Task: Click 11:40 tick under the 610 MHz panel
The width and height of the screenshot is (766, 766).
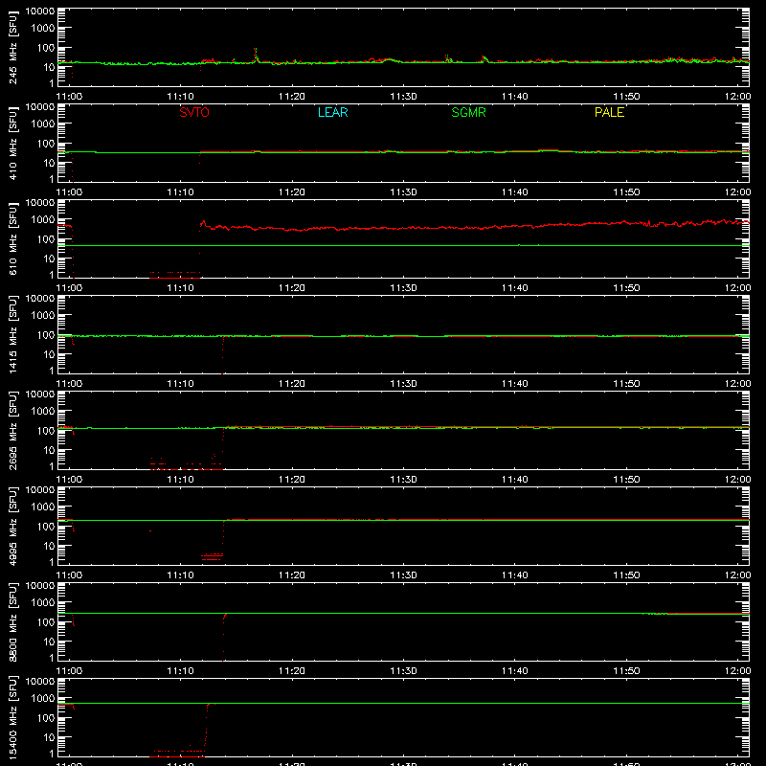Action: pyautogui.click(x=515, y=288)
